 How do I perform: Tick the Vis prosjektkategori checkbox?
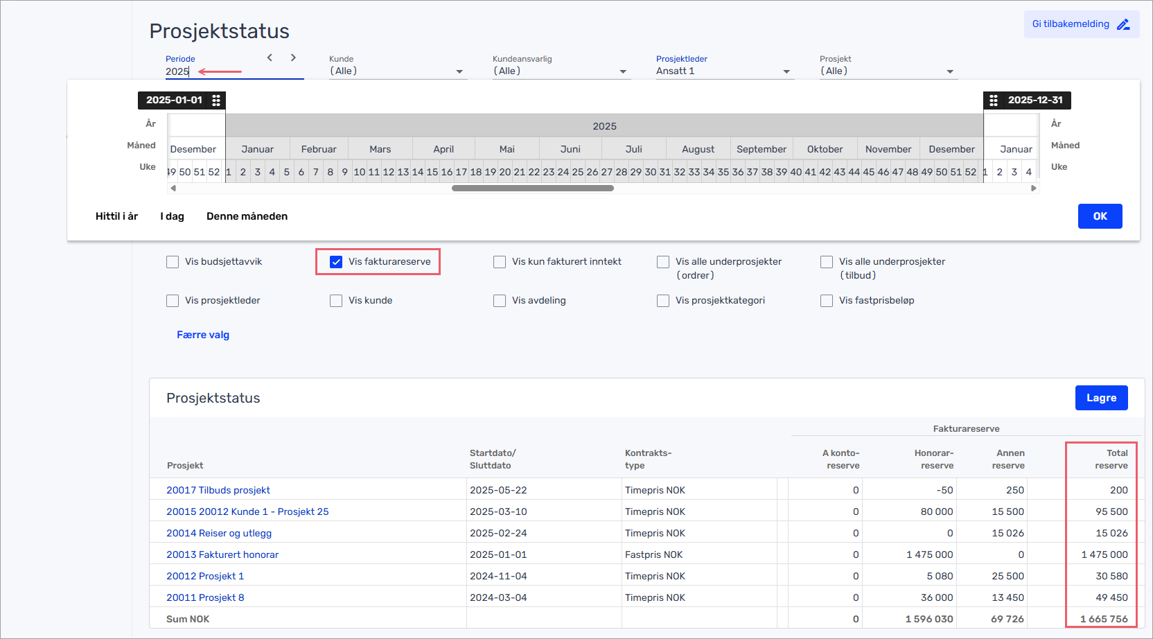[663, 301]
